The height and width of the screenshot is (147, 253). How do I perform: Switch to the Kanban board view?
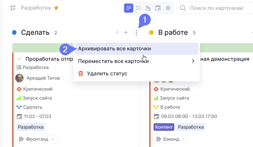[129, 8]
